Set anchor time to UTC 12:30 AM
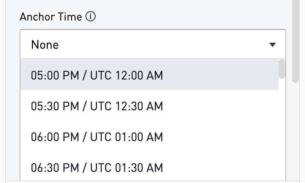 click(150, 106)
